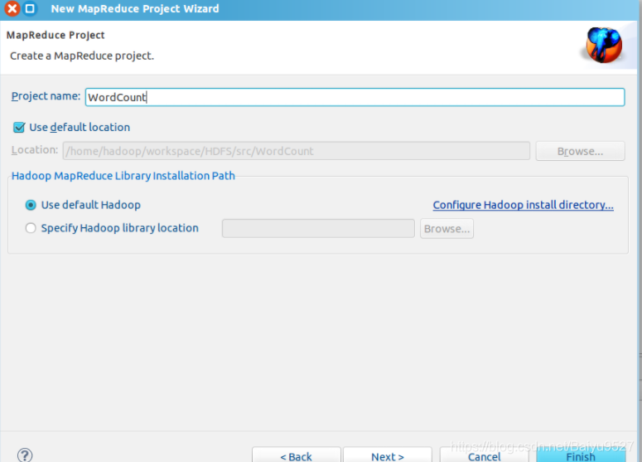Click Browse button beside Location field
642x462 pixels.
(580, 151)
